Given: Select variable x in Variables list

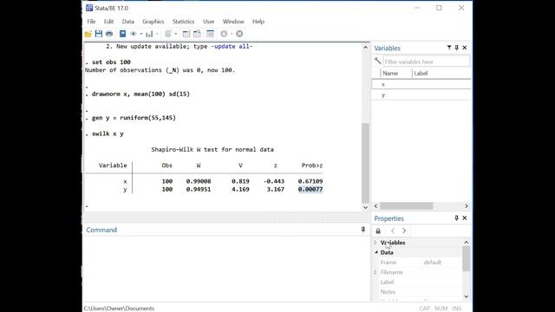Looking at the screenshot, I should [x=421, y=84].
